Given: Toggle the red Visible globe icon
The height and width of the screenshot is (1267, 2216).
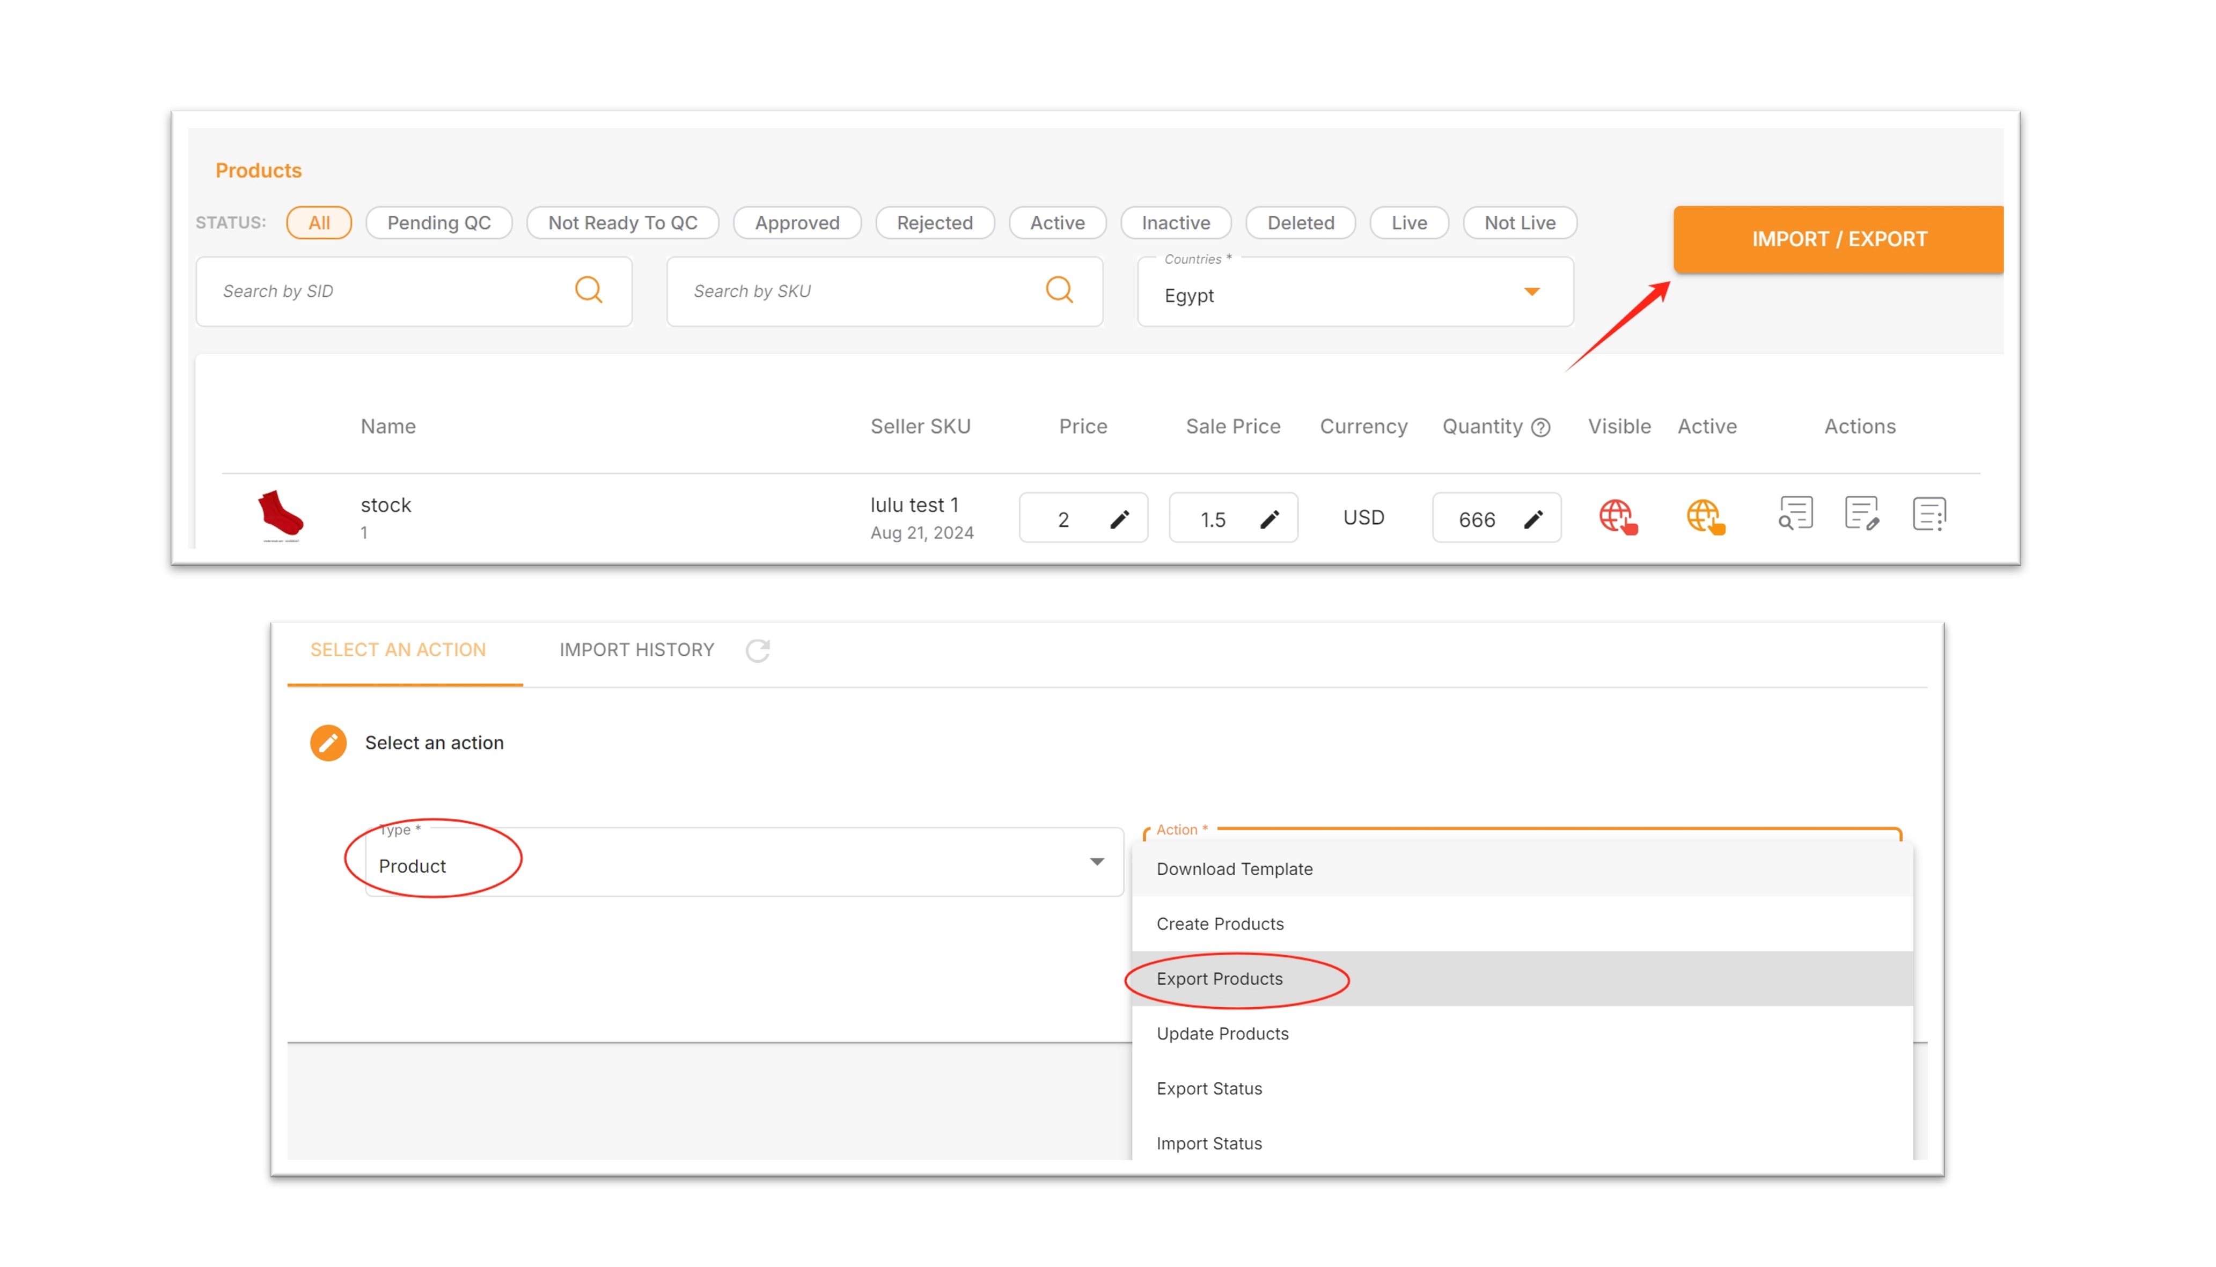Looking at the screenshot, I should pyautogui.click(x=1617, y=517).
